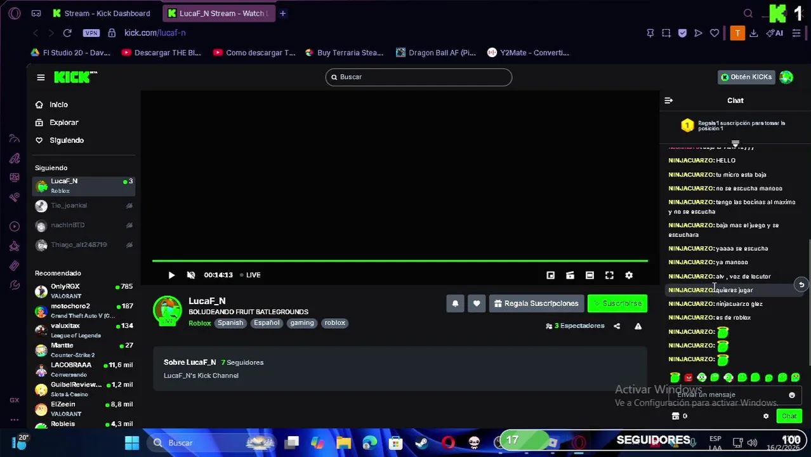The width and height of the screenshot is (811, 457).
Task: Click the green stream progress bar
Action: pyautogui.click(x=400, y=261)
